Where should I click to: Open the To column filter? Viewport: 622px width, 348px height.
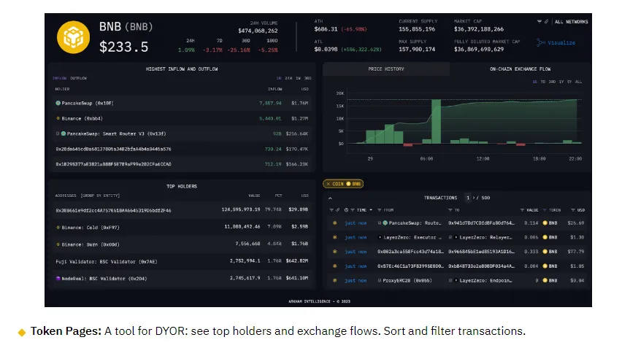click(450, 210)
